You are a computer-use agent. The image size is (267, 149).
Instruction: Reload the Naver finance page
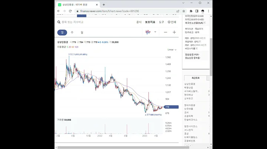pos(70,11)
